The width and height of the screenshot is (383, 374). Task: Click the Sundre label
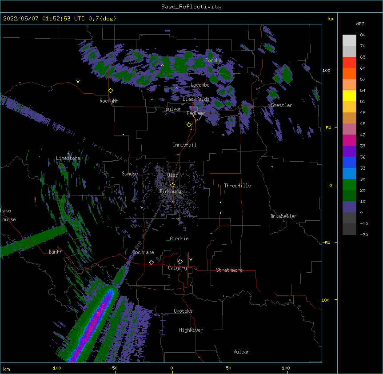(x=130, y=174)
